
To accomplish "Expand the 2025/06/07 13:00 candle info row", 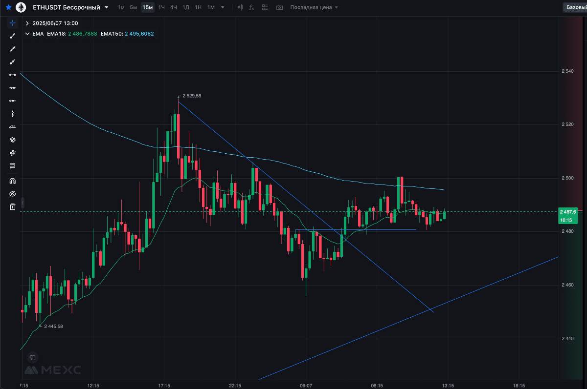I will point(27,23).
